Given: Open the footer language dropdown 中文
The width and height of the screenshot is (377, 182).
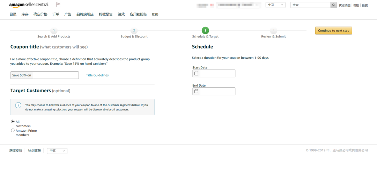Looking at the screenshot, I should pyautogui.click(x=57, y=151).
